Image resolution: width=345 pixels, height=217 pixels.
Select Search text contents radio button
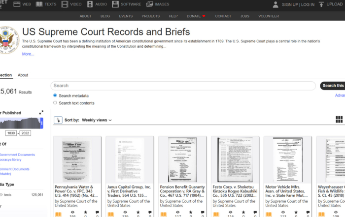55,102
